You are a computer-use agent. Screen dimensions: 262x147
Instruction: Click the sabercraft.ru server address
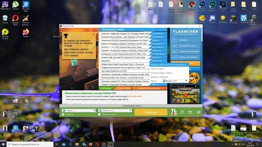click(157, 61)
